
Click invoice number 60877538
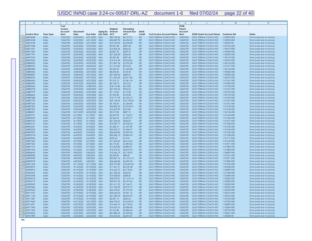(30, 46)
